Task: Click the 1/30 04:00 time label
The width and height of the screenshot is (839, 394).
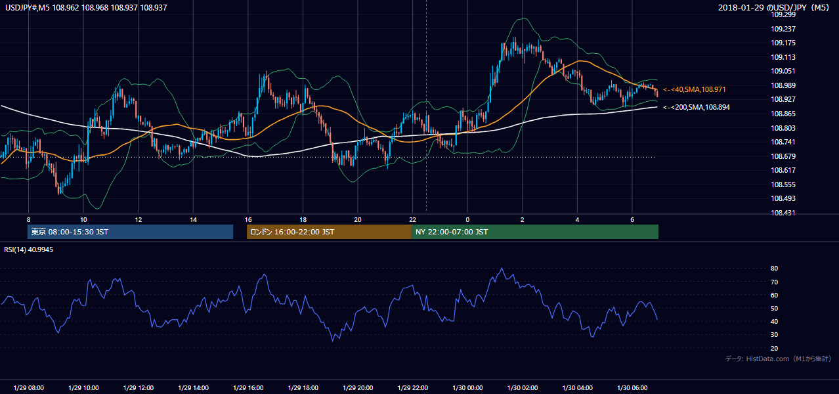Action: (x=577, y=387)
